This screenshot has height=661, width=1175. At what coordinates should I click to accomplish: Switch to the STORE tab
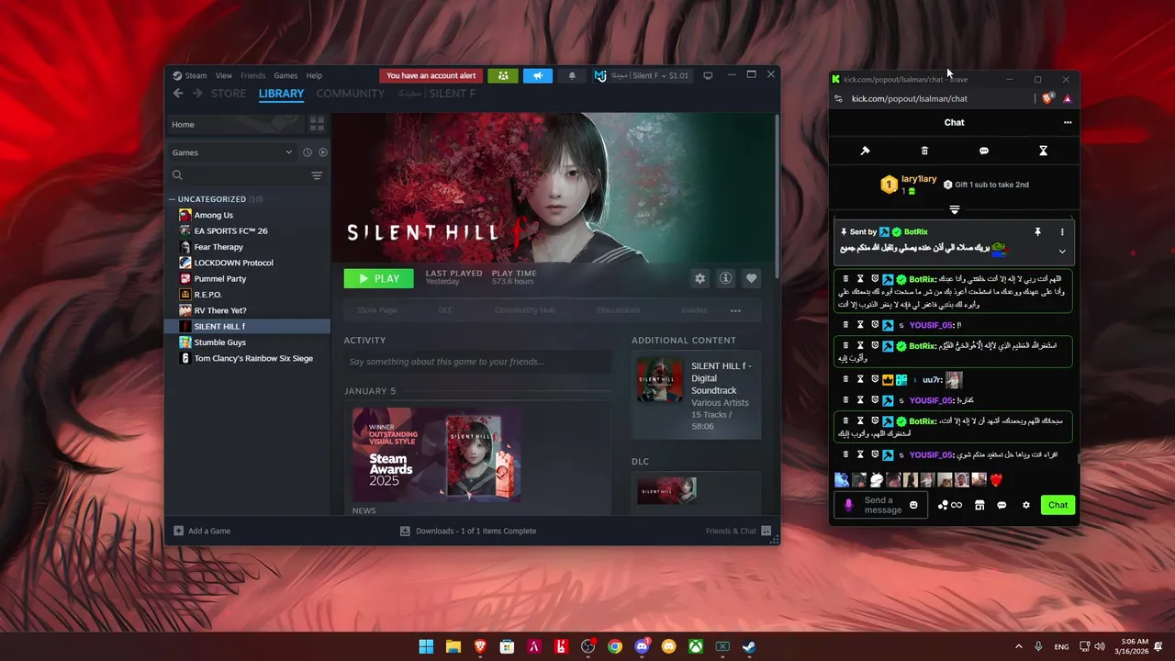point(229,94)
